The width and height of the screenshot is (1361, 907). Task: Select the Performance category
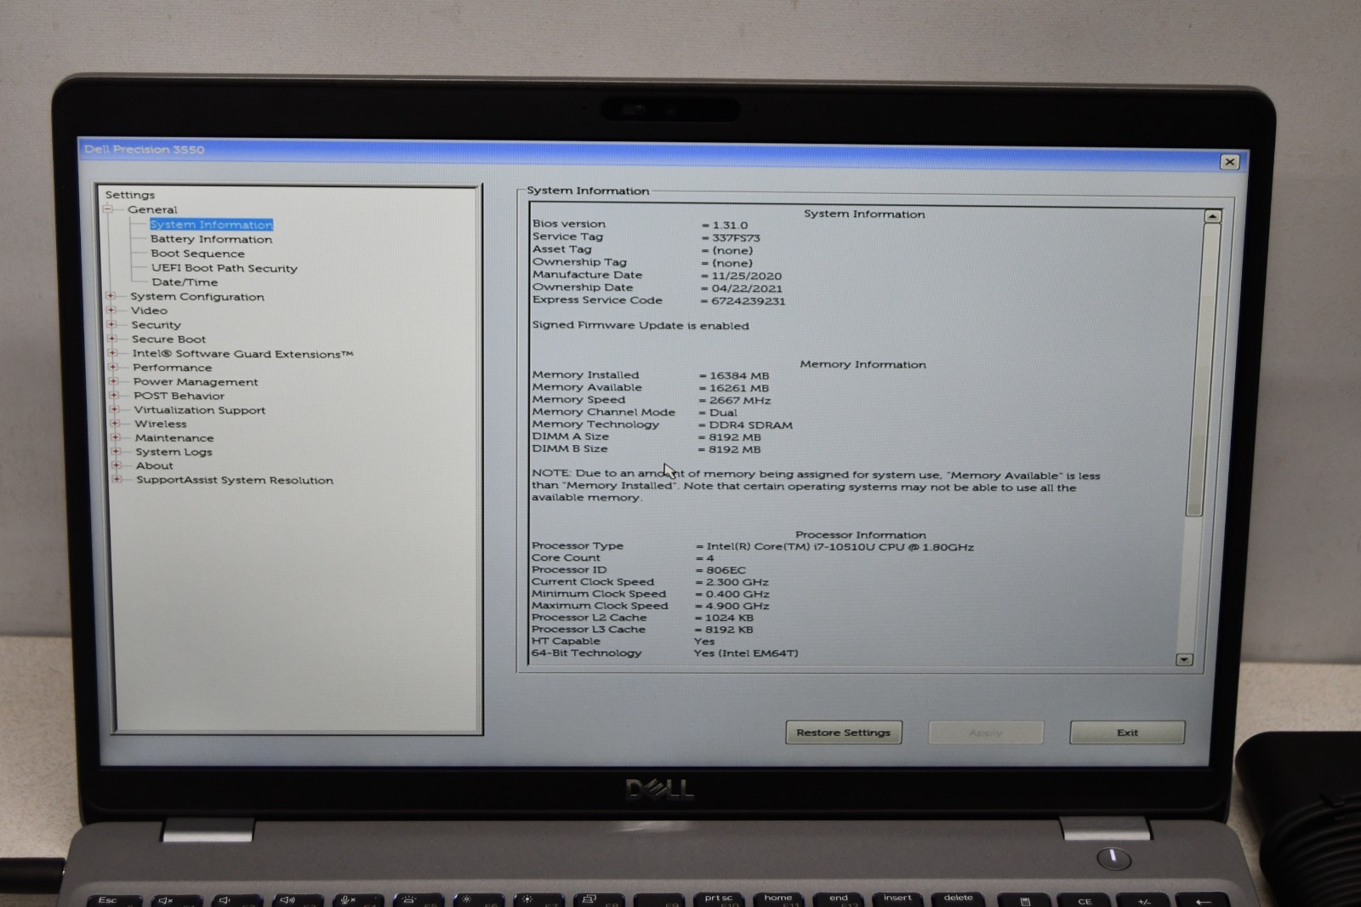pos(172,368)
